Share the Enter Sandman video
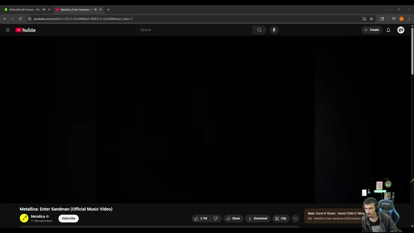This screenshot has width=414, height=233. pyautogui.click(x=233, y=218)
